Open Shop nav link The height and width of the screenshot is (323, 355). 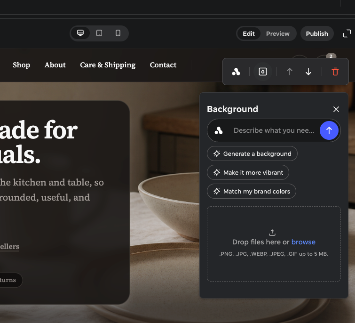[x=21, y=65]
